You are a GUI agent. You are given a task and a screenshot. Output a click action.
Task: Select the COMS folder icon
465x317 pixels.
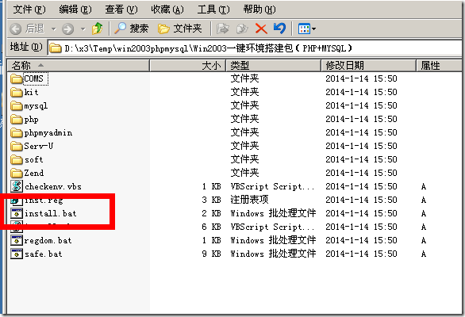pyautogui.click(x=17, y=78)
